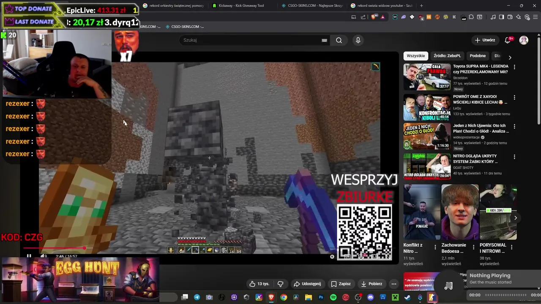This screenshot has height=304, width=541.
Task: Open options for the PORYSOWAL I NITROWI short
Action: click(x=511, y=247)
